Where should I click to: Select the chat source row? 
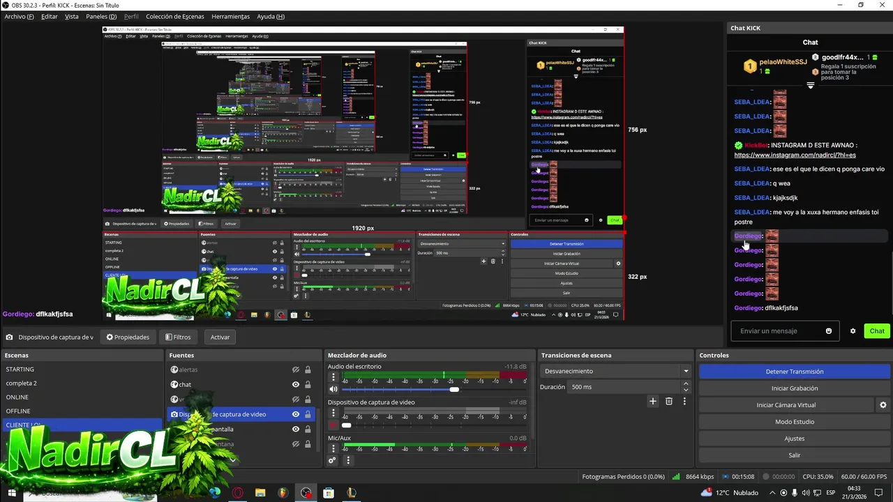[x=241, y=384]
